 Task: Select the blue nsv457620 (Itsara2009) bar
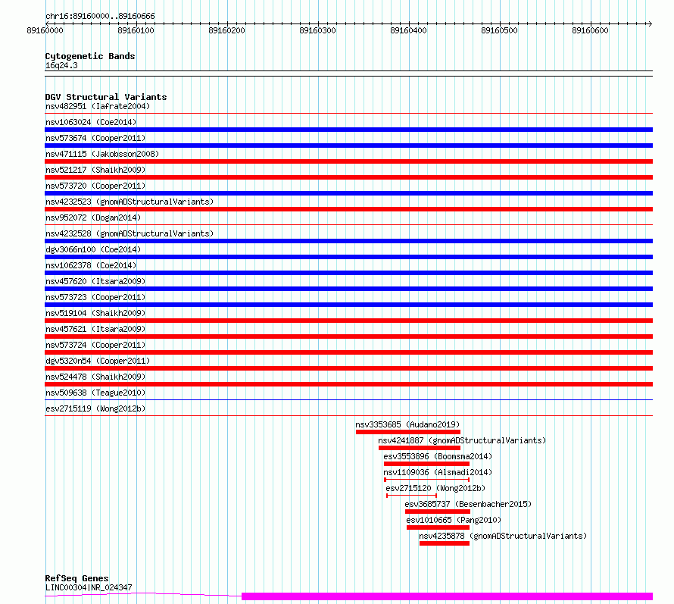point(348,289)
